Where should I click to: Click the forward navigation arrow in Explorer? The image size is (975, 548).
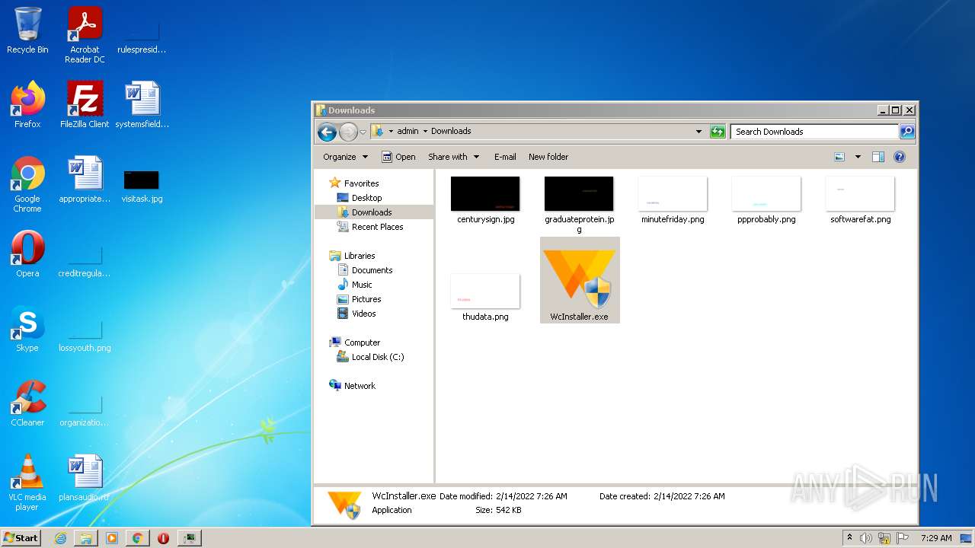tap(348, 132)
